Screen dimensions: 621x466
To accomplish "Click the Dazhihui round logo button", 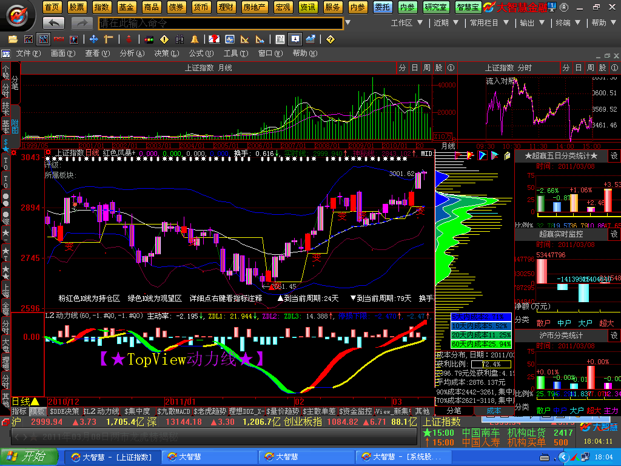I will click(x=18, y=16).
